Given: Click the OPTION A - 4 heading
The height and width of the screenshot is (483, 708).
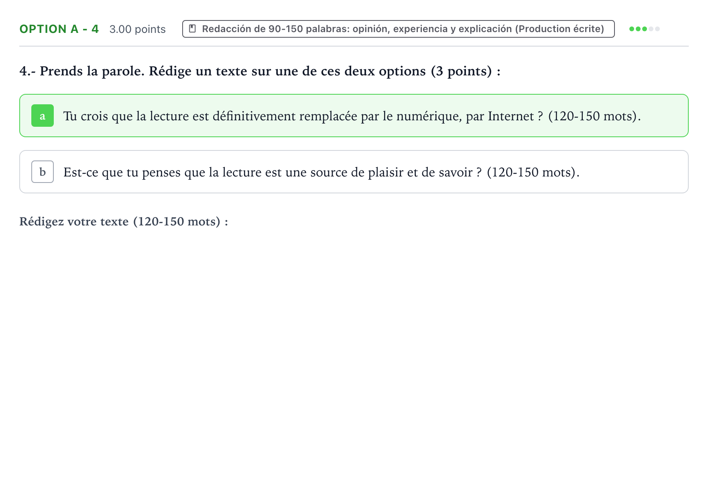Looking at the screenshot, I should pyautogui.click(x=59, y=29).
